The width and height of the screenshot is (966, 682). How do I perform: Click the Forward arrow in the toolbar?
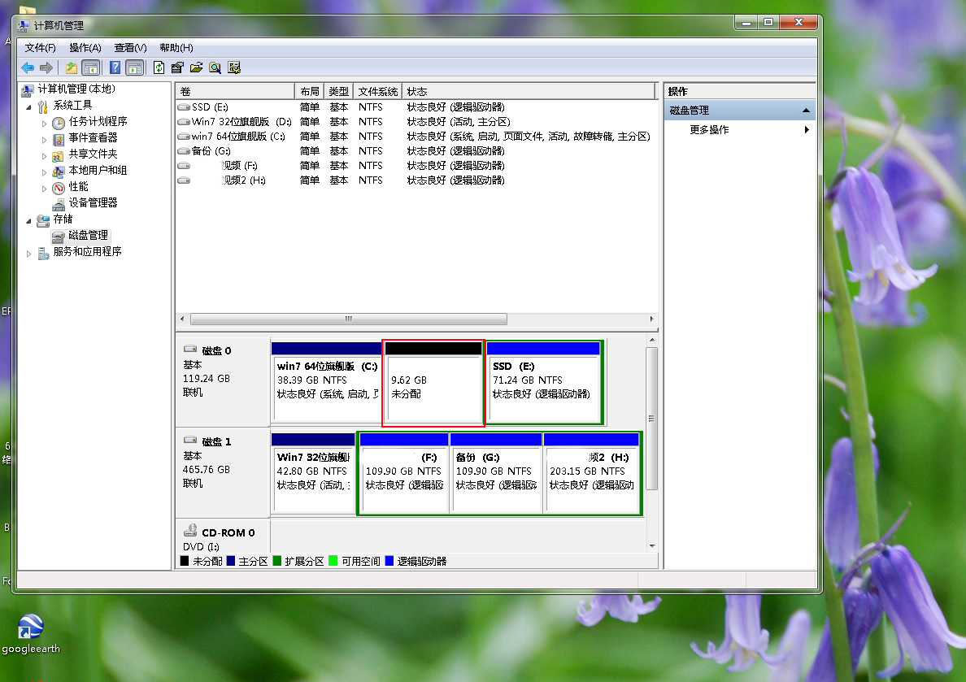[45, 67]
